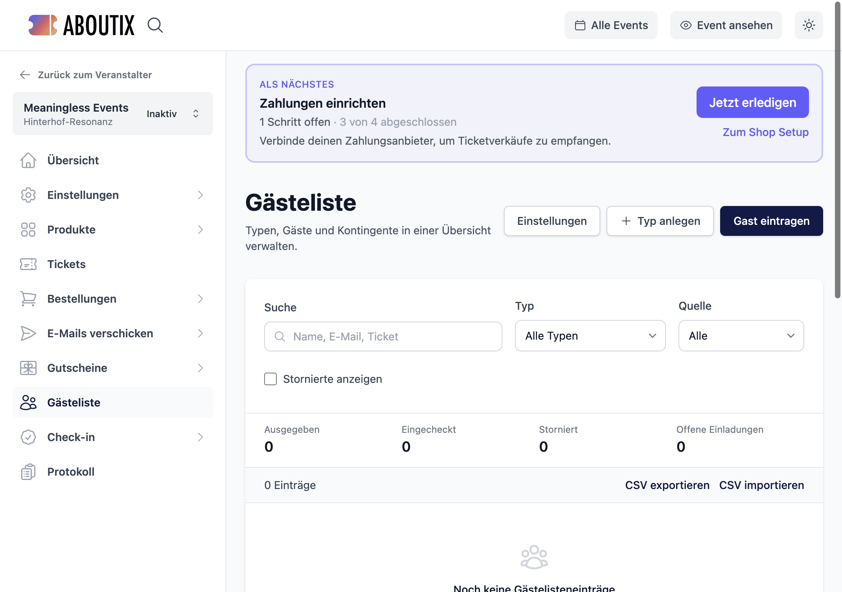
Task: Click the Übersicht home icon
Action: [28, 160]
